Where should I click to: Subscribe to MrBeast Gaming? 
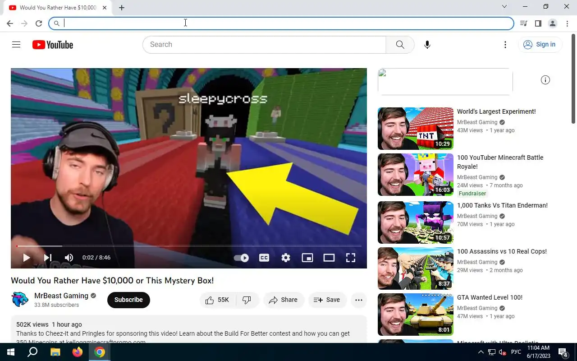click(128, 300)
